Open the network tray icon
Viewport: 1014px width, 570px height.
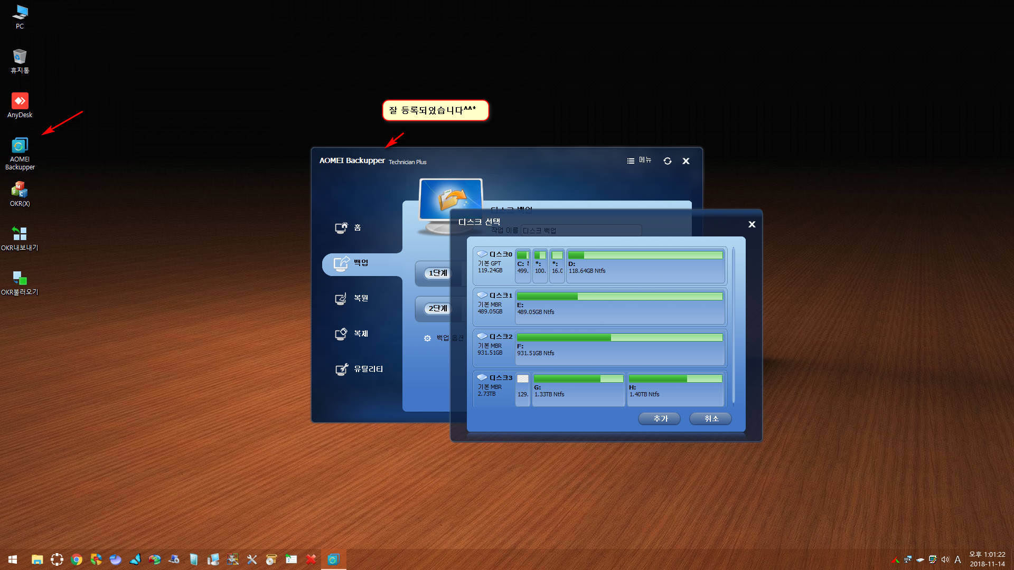(908, 559)
